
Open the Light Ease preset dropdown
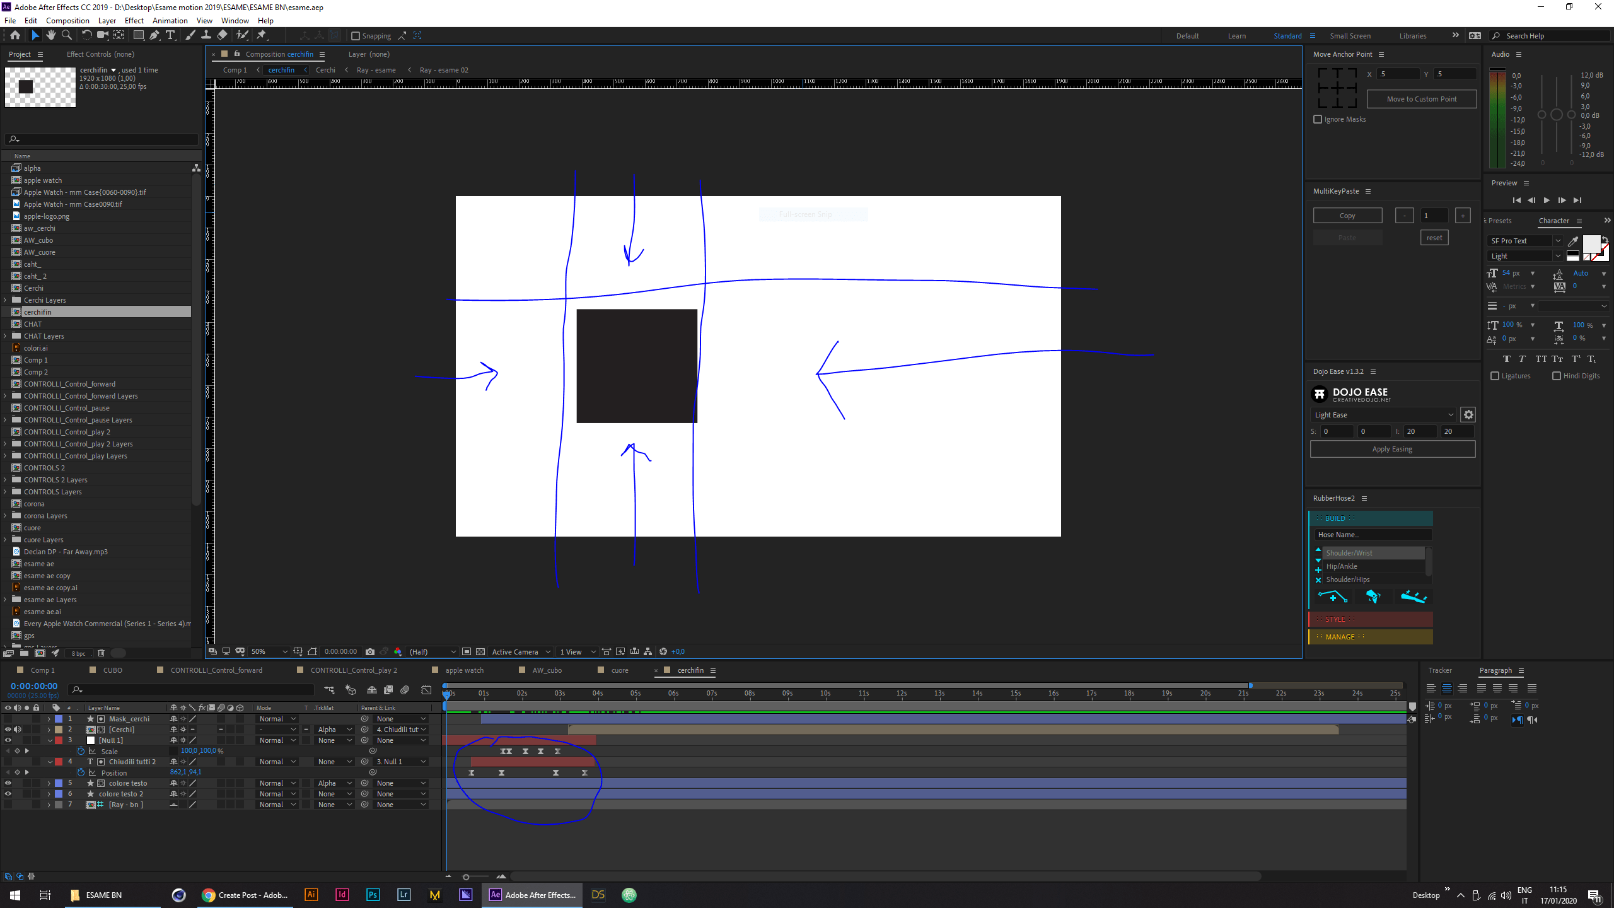pos(1384,414)
